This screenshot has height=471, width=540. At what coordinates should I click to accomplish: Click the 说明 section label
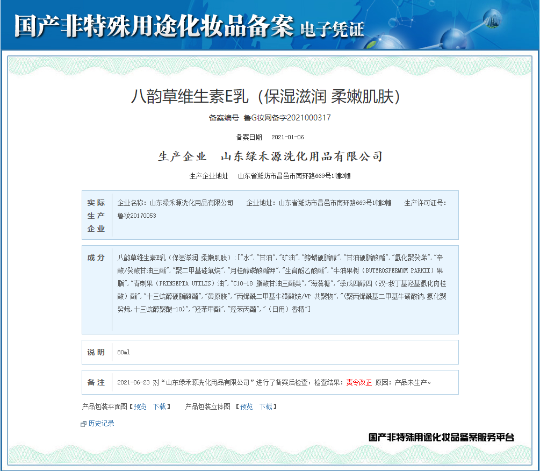tap(96, 352)
